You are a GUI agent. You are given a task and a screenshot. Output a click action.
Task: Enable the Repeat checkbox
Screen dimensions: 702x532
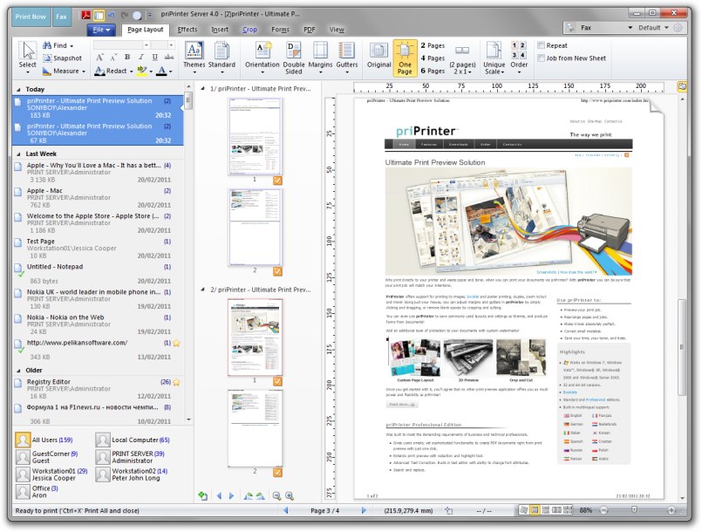click(542, 45)
